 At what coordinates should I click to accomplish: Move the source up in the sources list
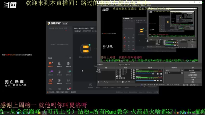click(126, 82)
